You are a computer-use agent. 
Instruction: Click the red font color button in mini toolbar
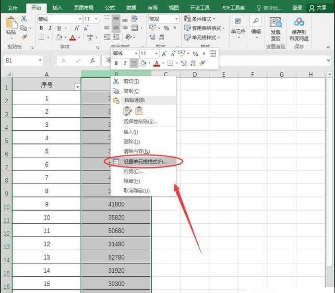pos(156,63)
